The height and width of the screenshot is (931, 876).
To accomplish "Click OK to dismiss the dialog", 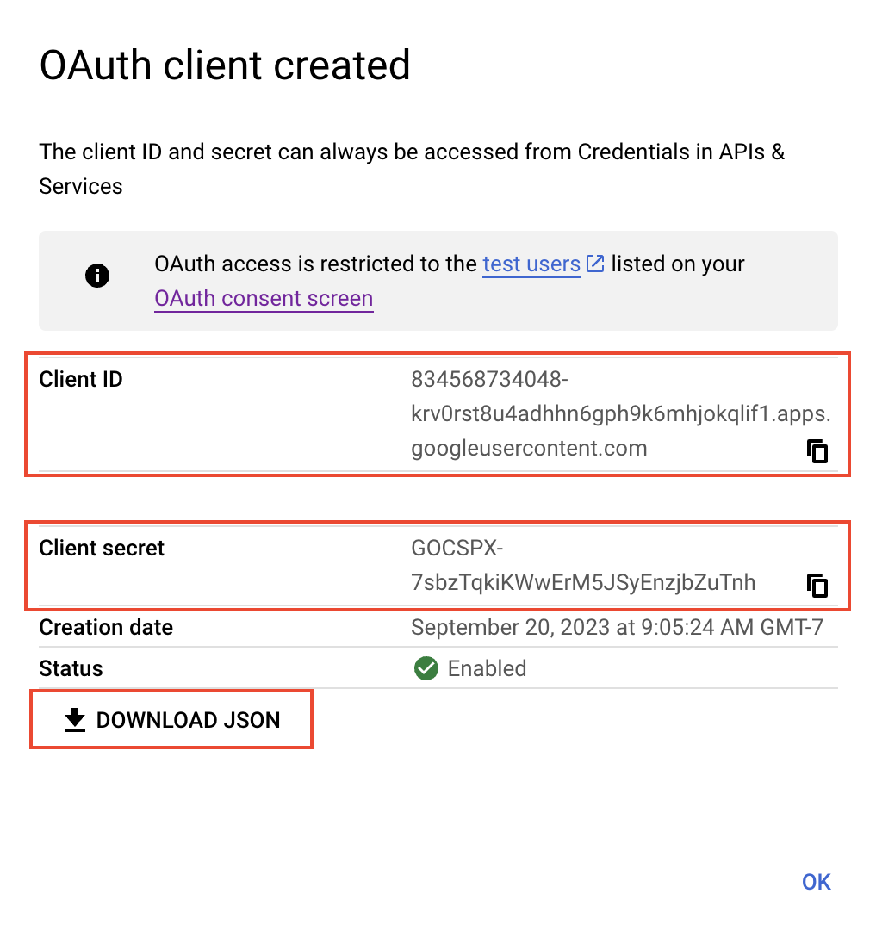I will click(x=815, y=882).
